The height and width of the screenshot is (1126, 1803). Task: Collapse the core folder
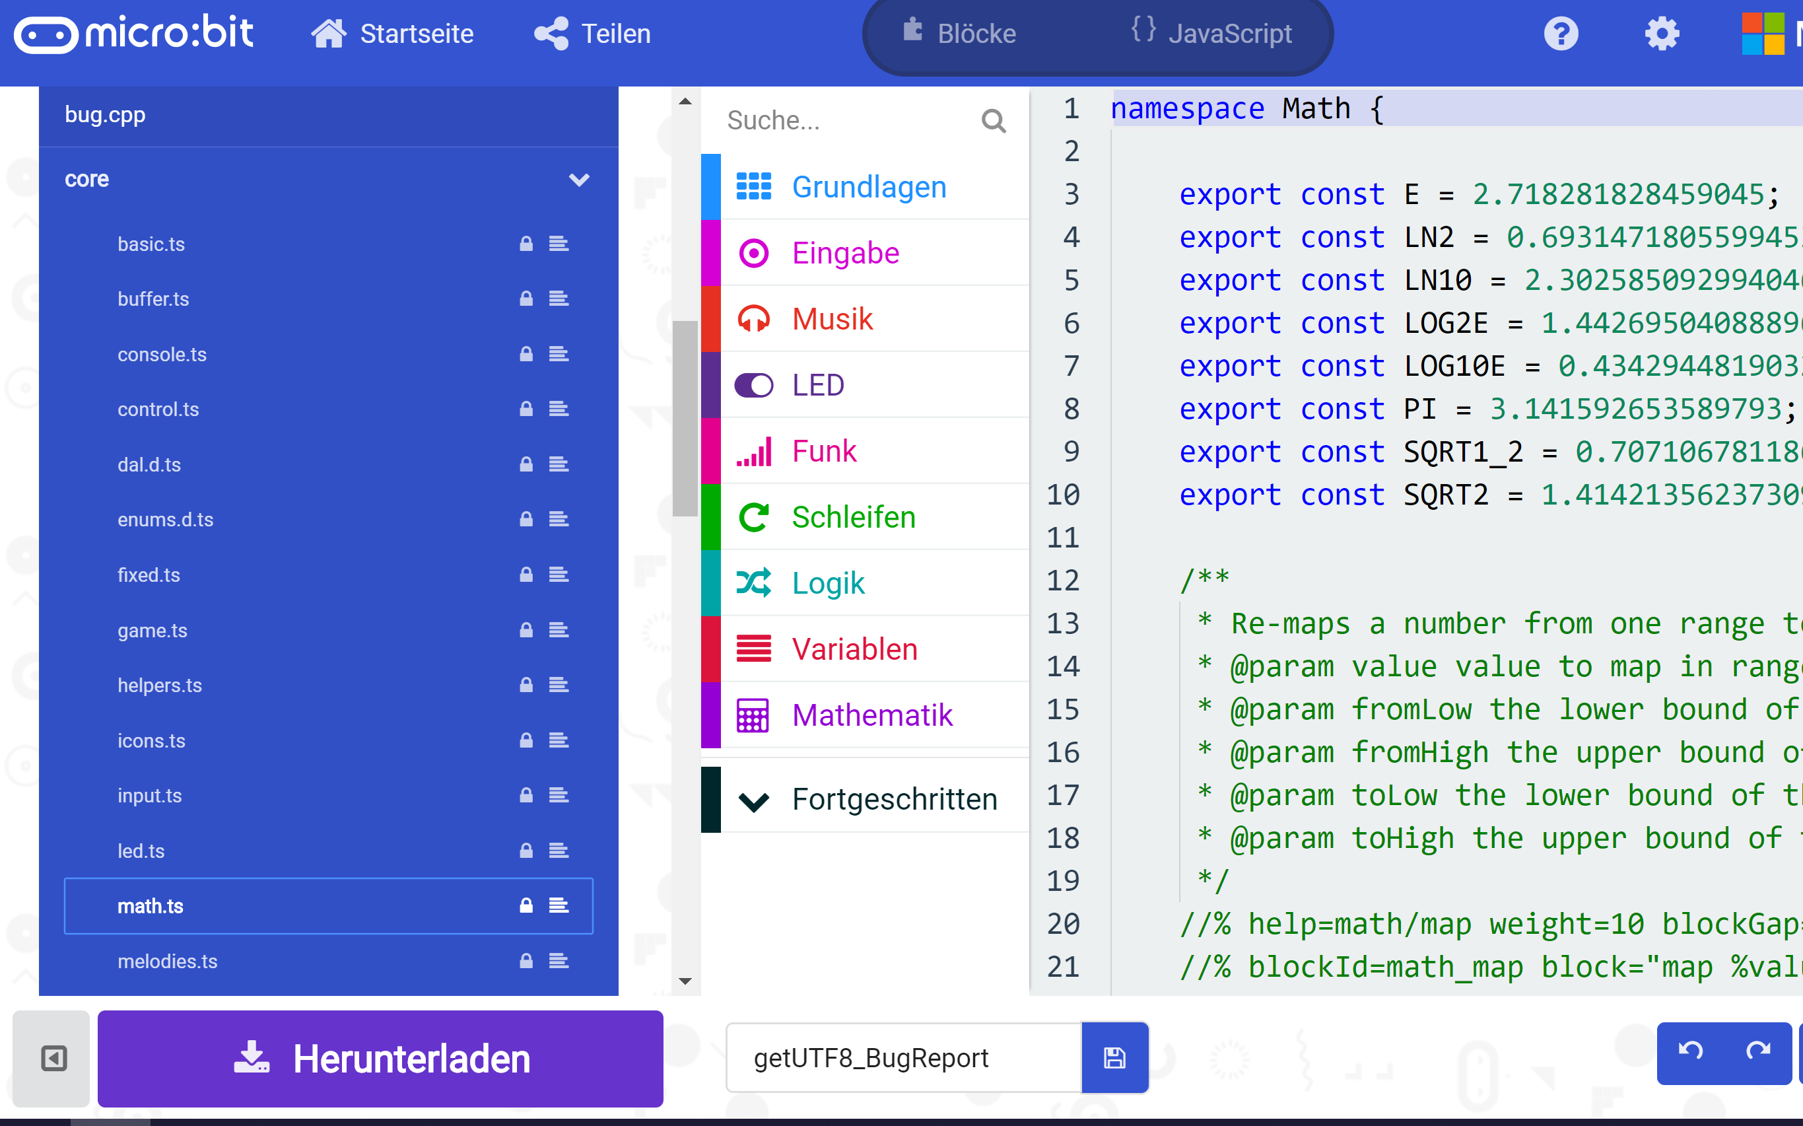point(579,180)
